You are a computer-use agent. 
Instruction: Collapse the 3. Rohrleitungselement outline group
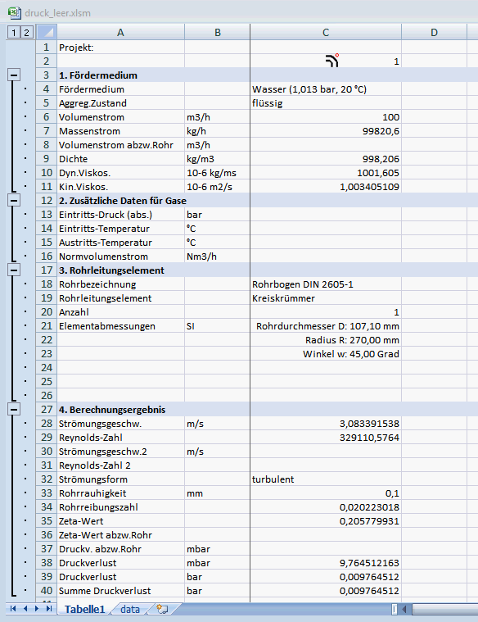click(13, 270)
